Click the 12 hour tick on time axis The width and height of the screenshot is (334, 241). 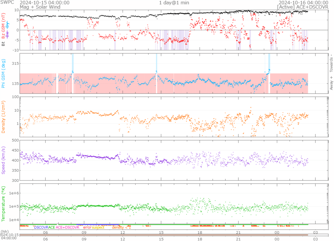coord(123,233)
